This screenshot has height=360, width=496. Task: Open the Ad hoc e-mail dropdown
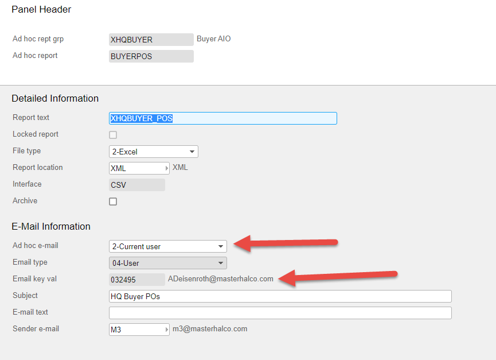(168, 246)
